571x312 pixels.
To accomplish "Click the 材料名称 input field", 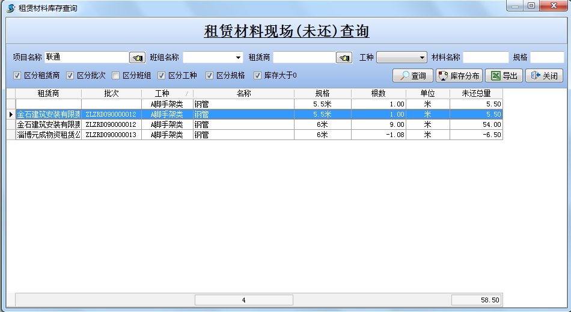I will point(486,58).
